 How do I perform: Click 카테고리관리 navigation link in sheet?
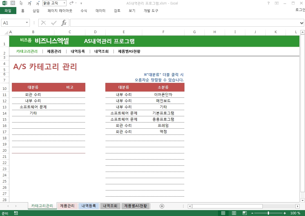(27, 51)
